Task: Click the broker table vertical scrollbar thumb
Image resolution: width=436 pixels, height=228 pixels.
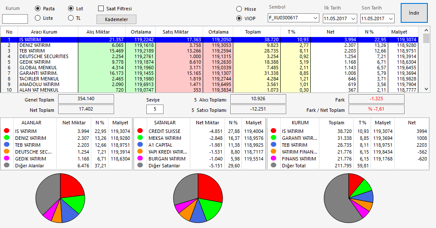Action: [x=426, y=38]
